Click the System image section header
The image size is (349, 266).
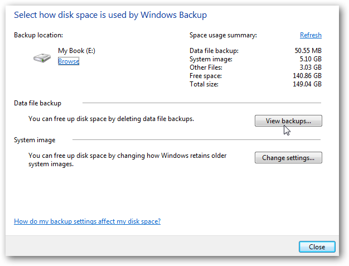[35, 140]
